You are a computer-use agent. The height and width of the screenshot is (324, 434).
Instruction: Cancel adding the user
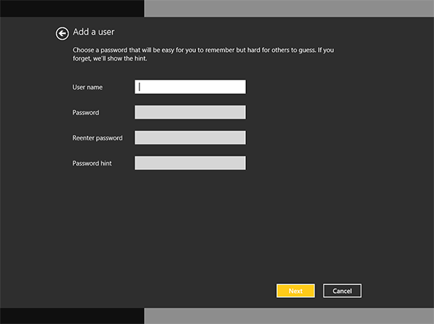coord(342,291)
